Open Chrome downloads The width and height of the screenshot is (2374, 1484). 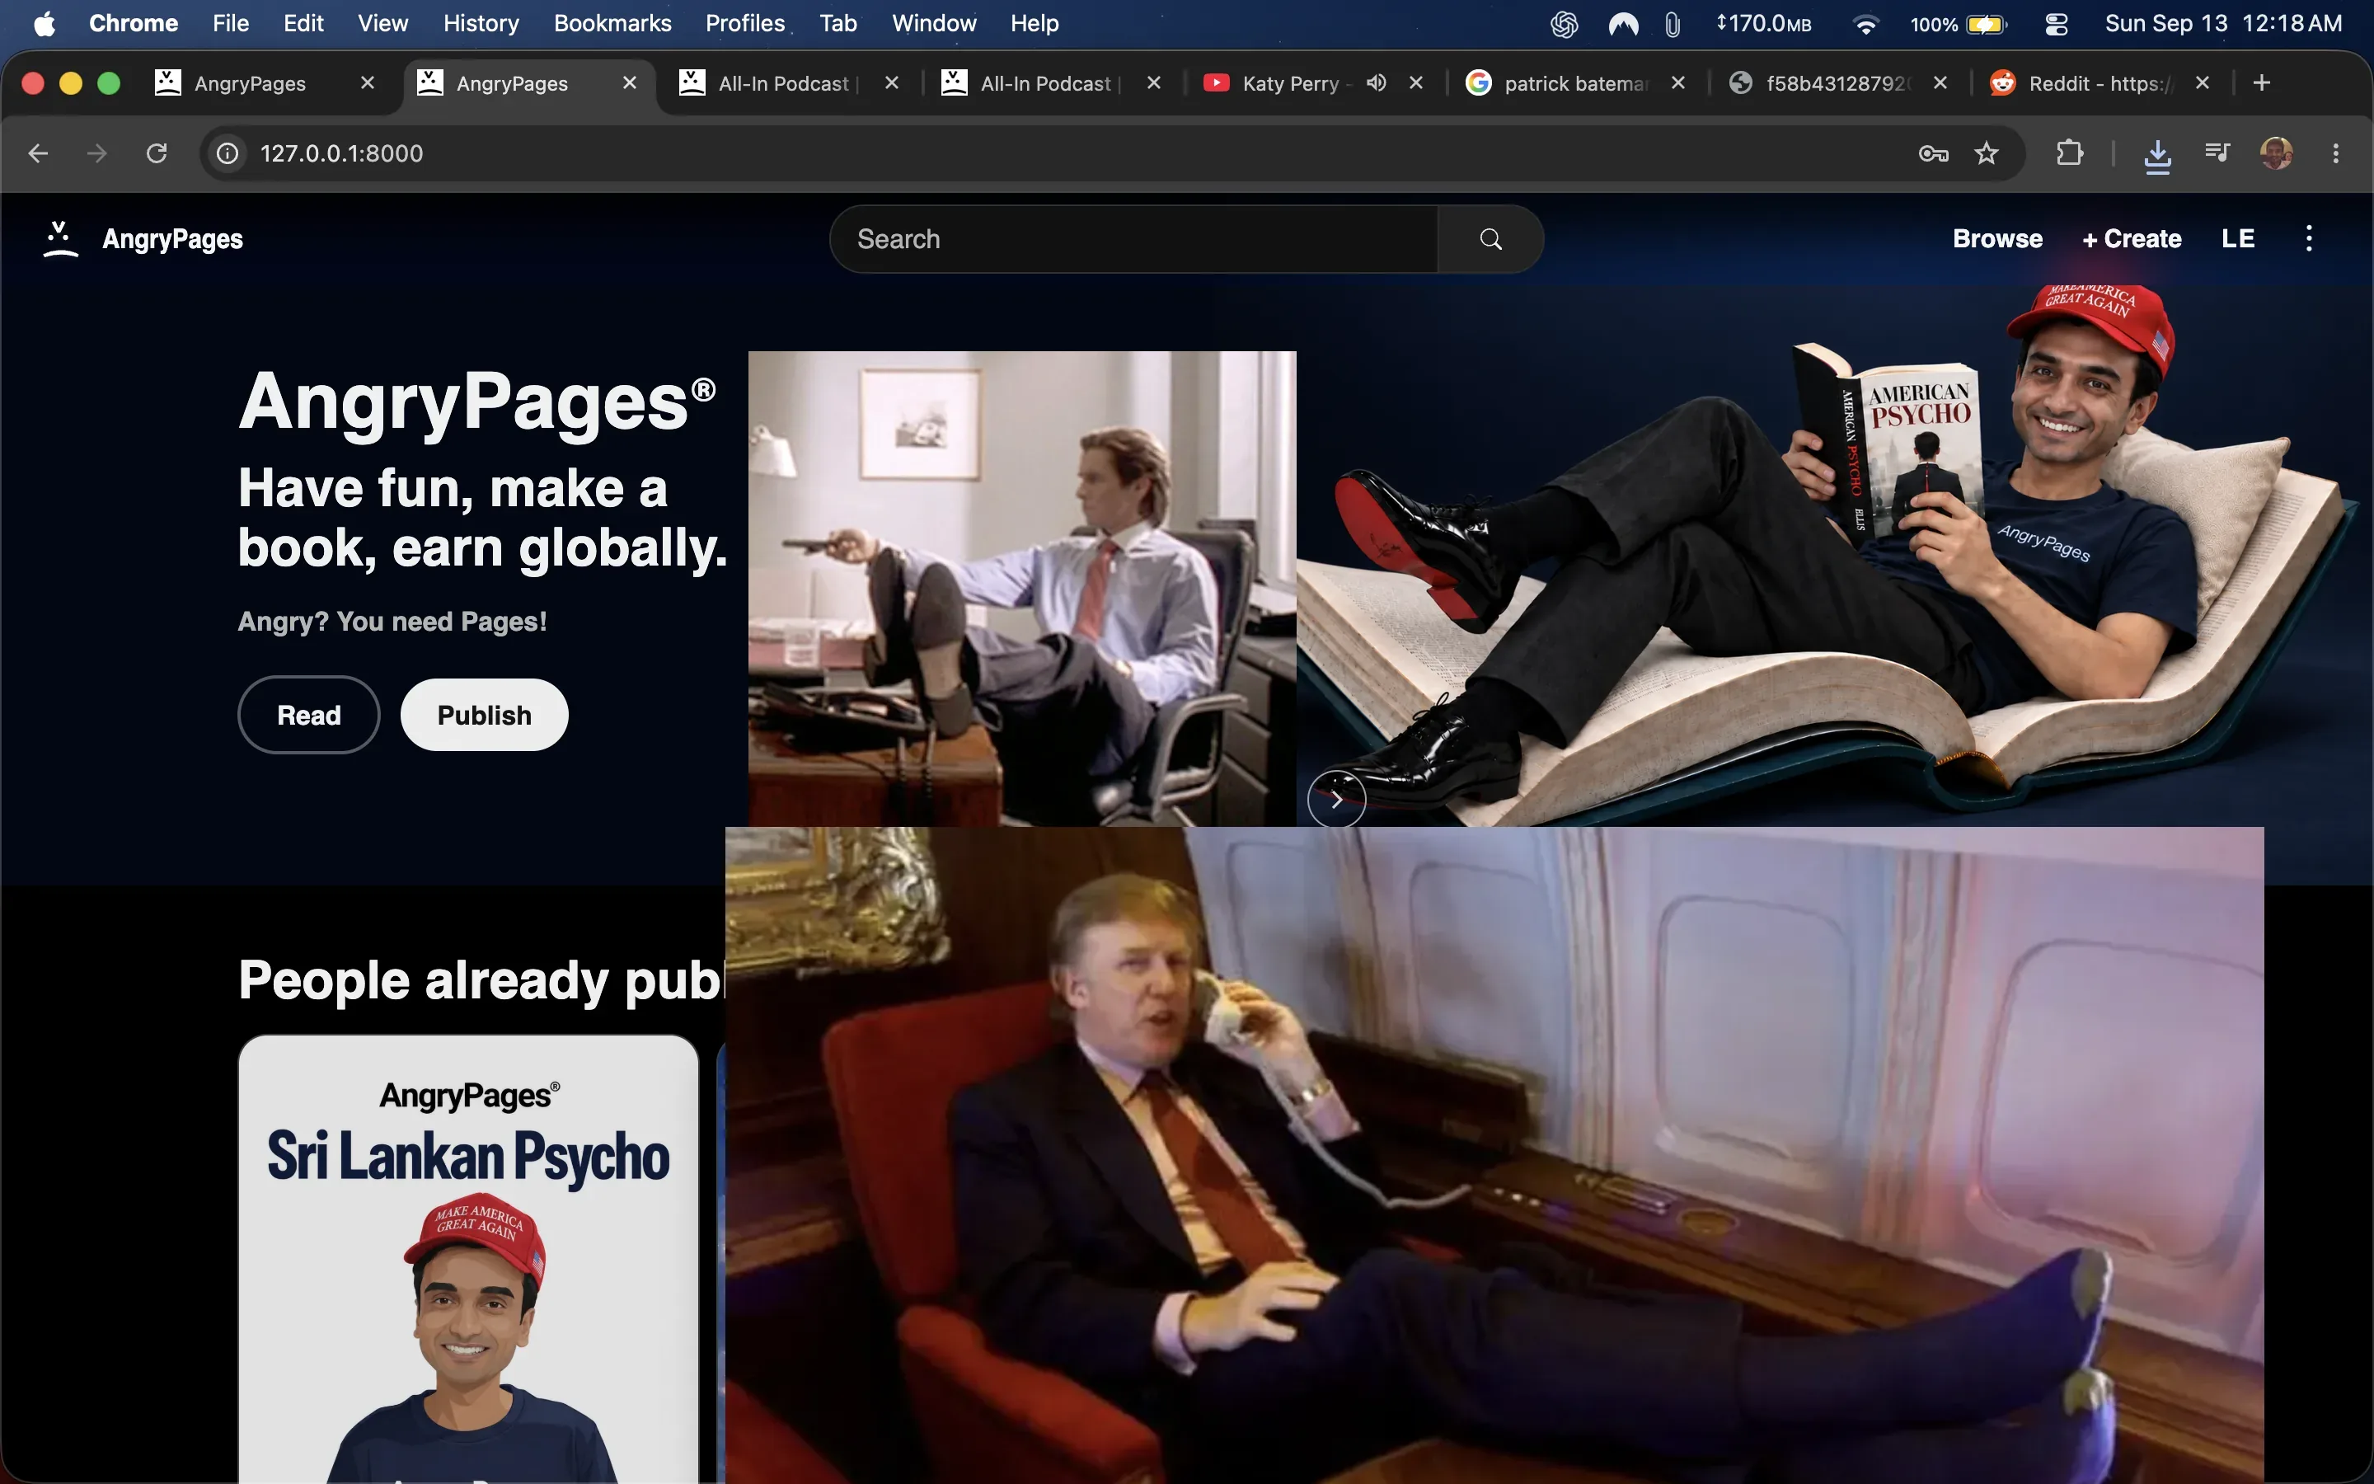tap(2157, 155)
